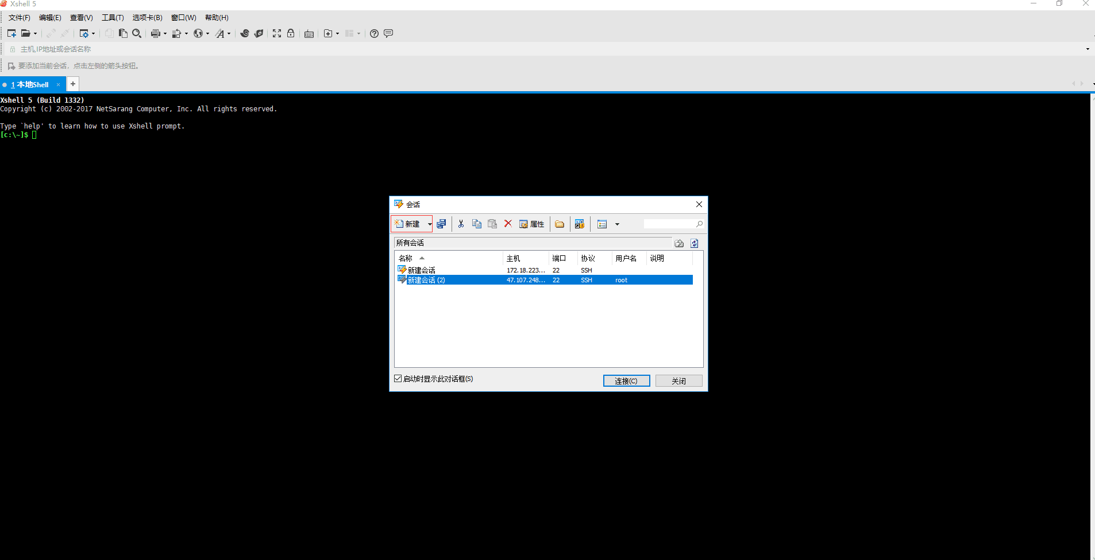Click the add-current-session arrow icon
The width and height of the screenshot is (1095, 560).
11,66
